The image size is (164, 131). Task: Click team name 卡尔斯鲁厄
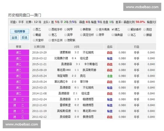91,64
